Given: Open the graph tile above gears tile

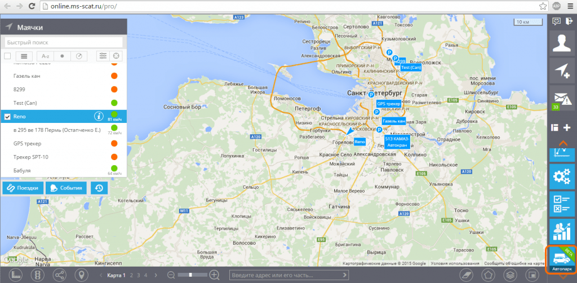Looking at the screenshot, I should tap(562, 154).
